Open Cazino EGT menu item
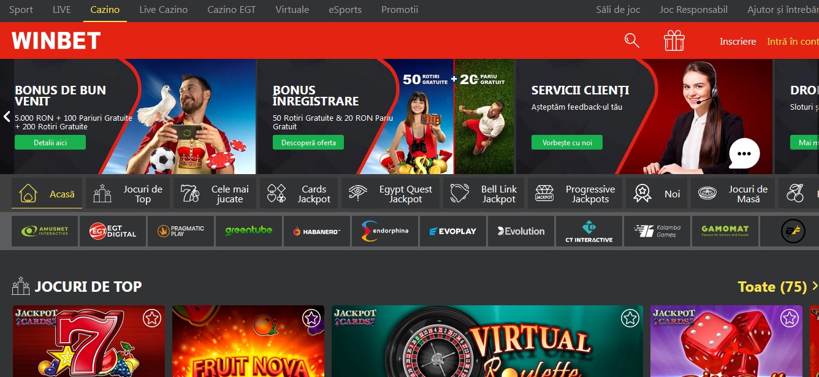Viewport: 819px width, 377px height. coord(232,10)
